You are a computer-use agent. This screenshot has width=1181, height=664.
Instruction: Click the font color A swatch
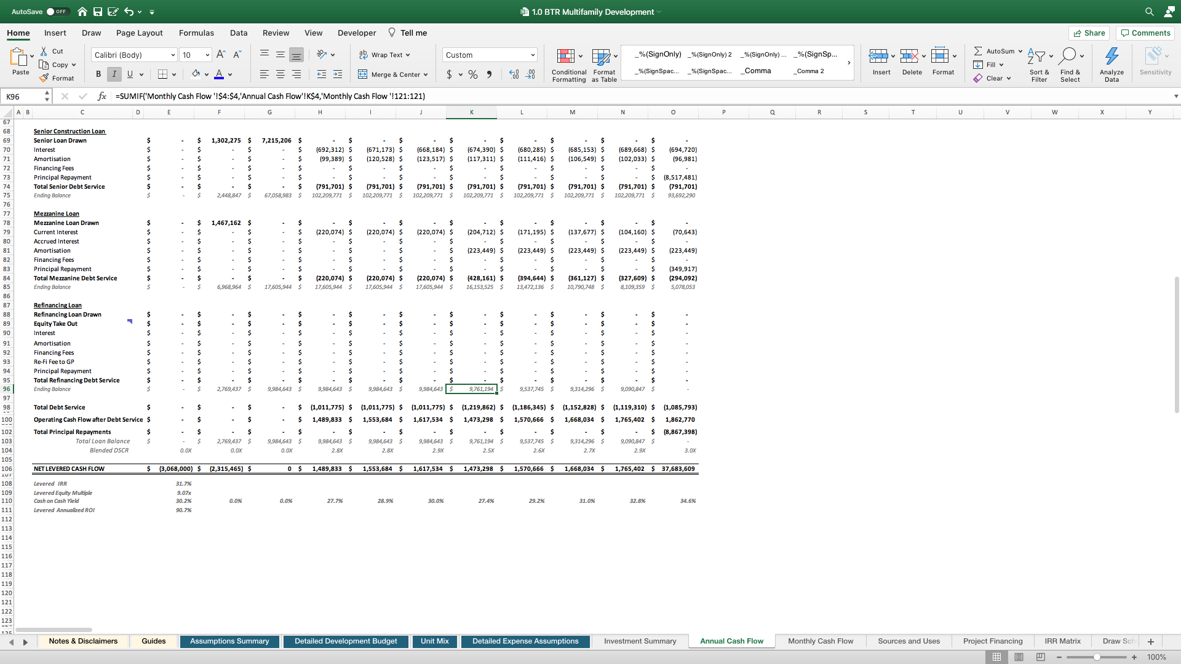(x=219, y=74)
